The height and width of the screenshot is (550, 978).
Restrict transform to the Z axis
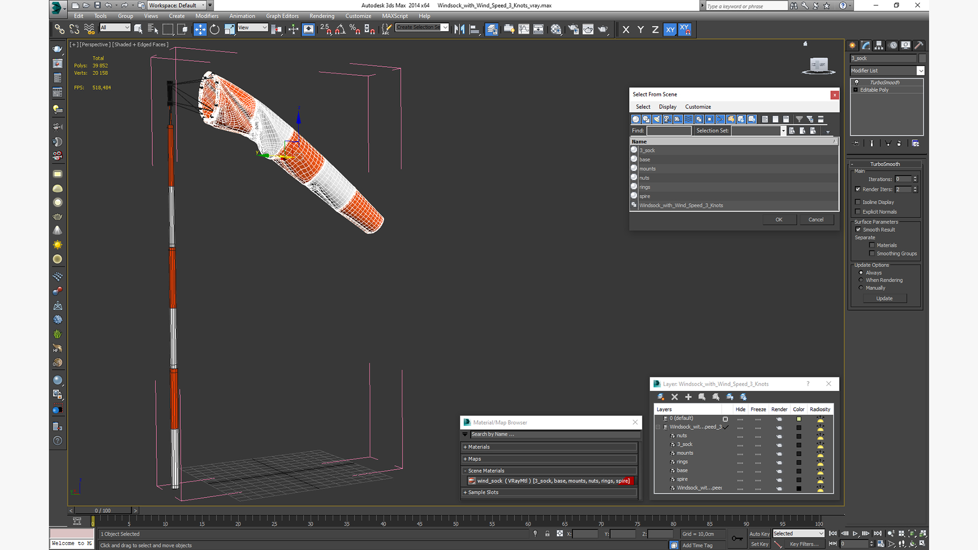[655, 30]
